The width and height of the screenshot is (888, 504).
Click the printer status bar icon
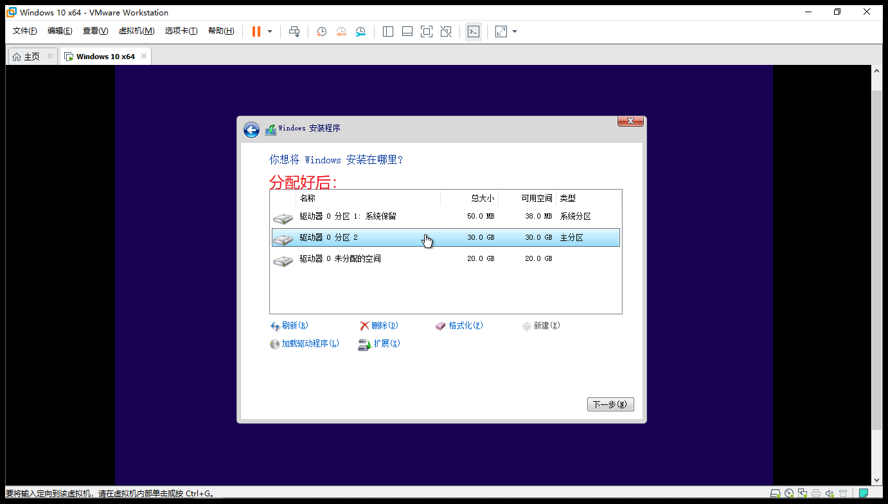(x=816, y=494)
